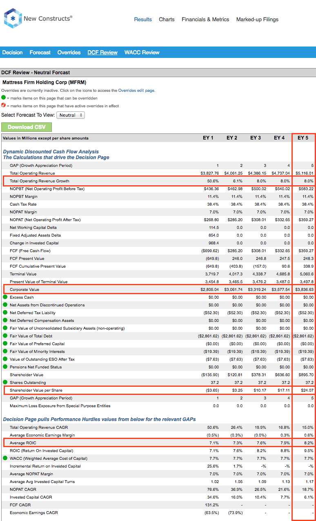
Task: Click green override dot beside Excess Cash
Action: [5, 297]
